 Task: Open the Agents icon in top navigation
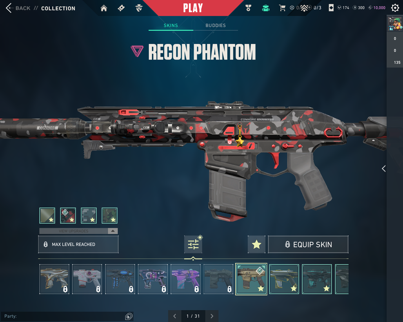point(139,8)
